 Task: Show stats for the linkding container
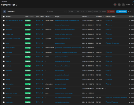point(39,61)
